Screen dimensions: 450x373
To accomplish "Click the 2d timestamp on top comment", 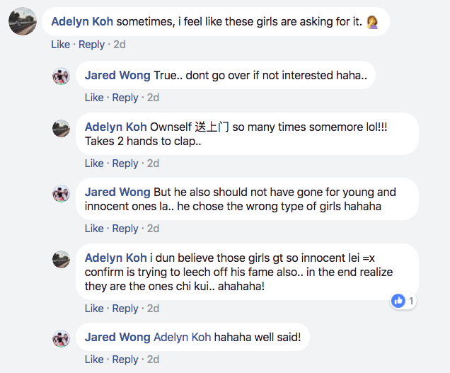I will [120, 45].
